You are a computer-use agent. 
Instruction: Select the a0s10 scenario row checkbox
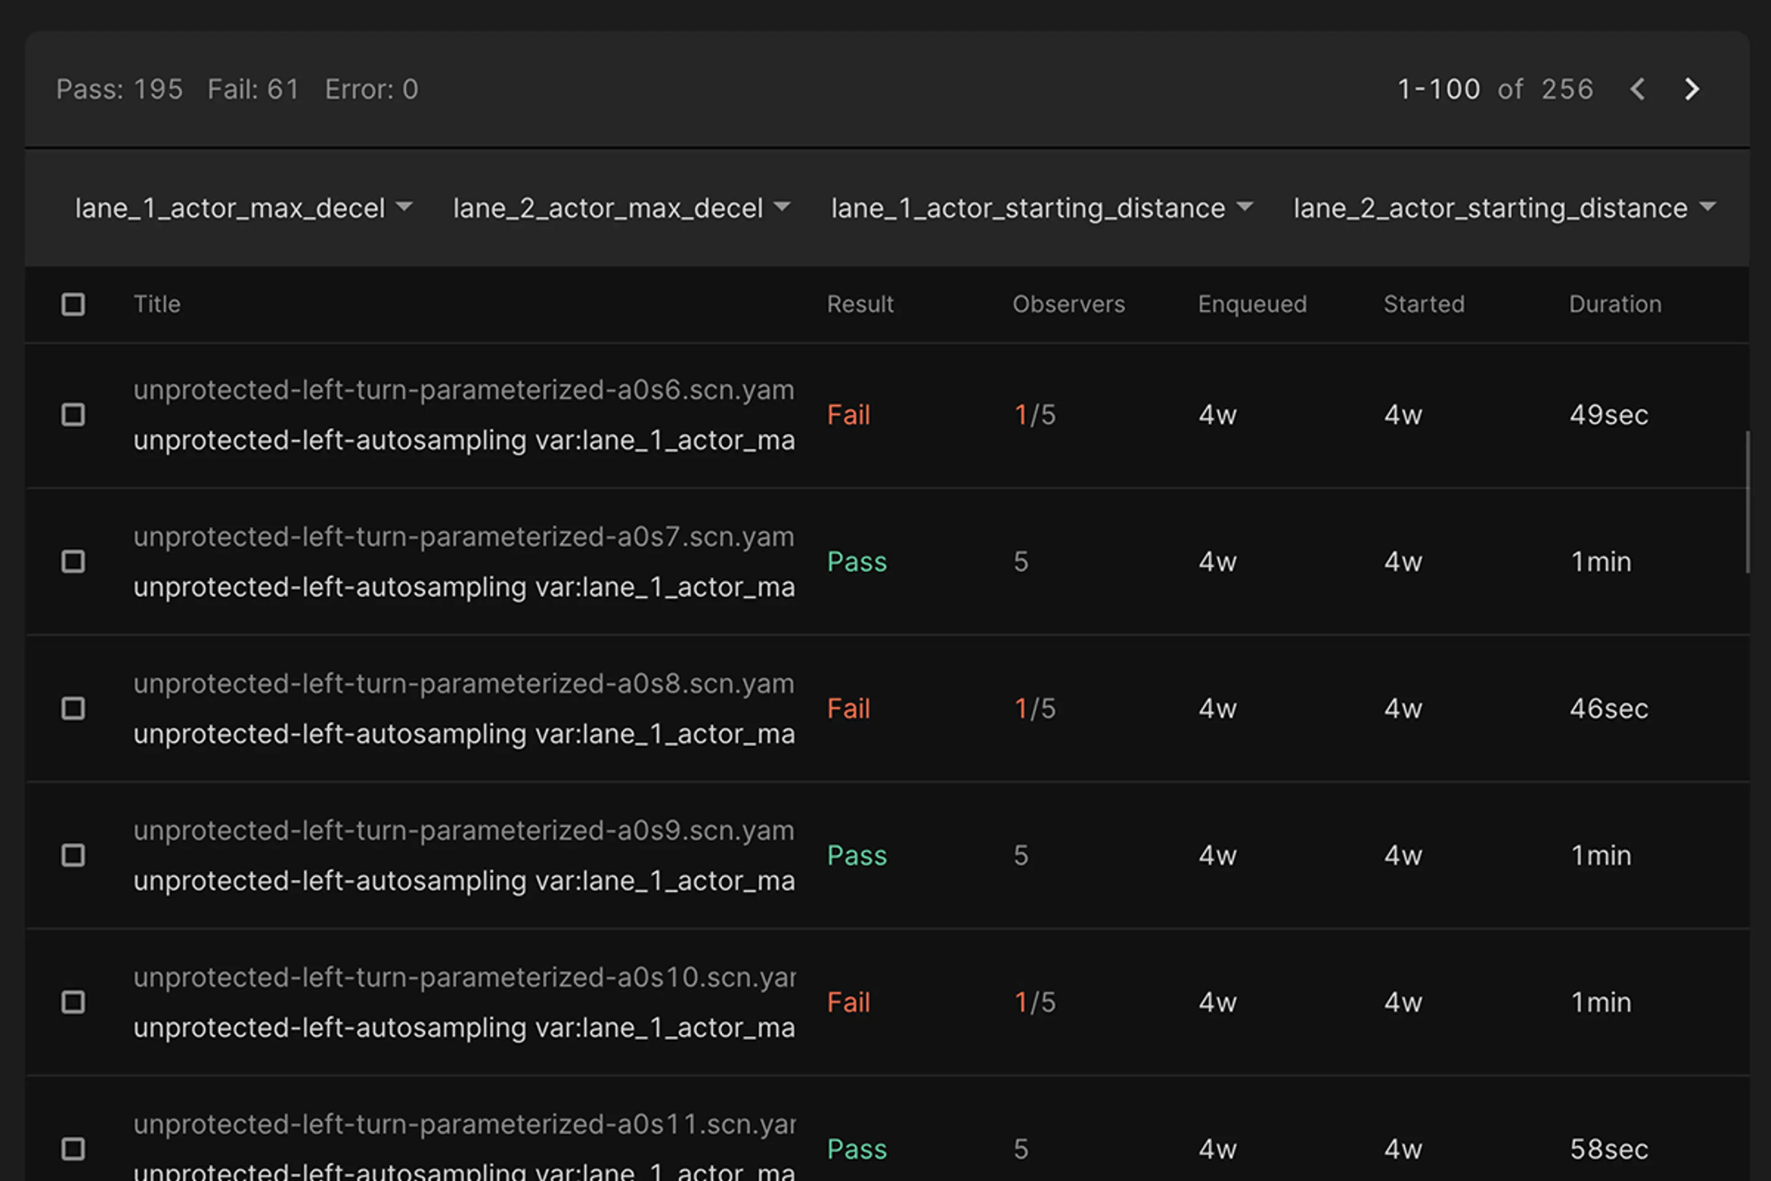pos(73,1002)
